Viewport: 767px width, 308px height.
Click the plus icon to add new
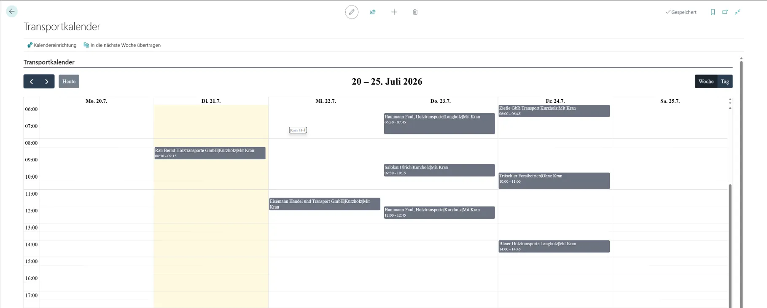click(394, 12)
